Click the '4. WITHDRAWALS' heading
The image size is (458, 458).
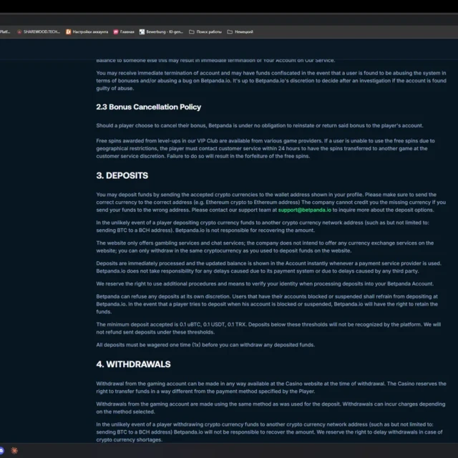tap(134, 364)
